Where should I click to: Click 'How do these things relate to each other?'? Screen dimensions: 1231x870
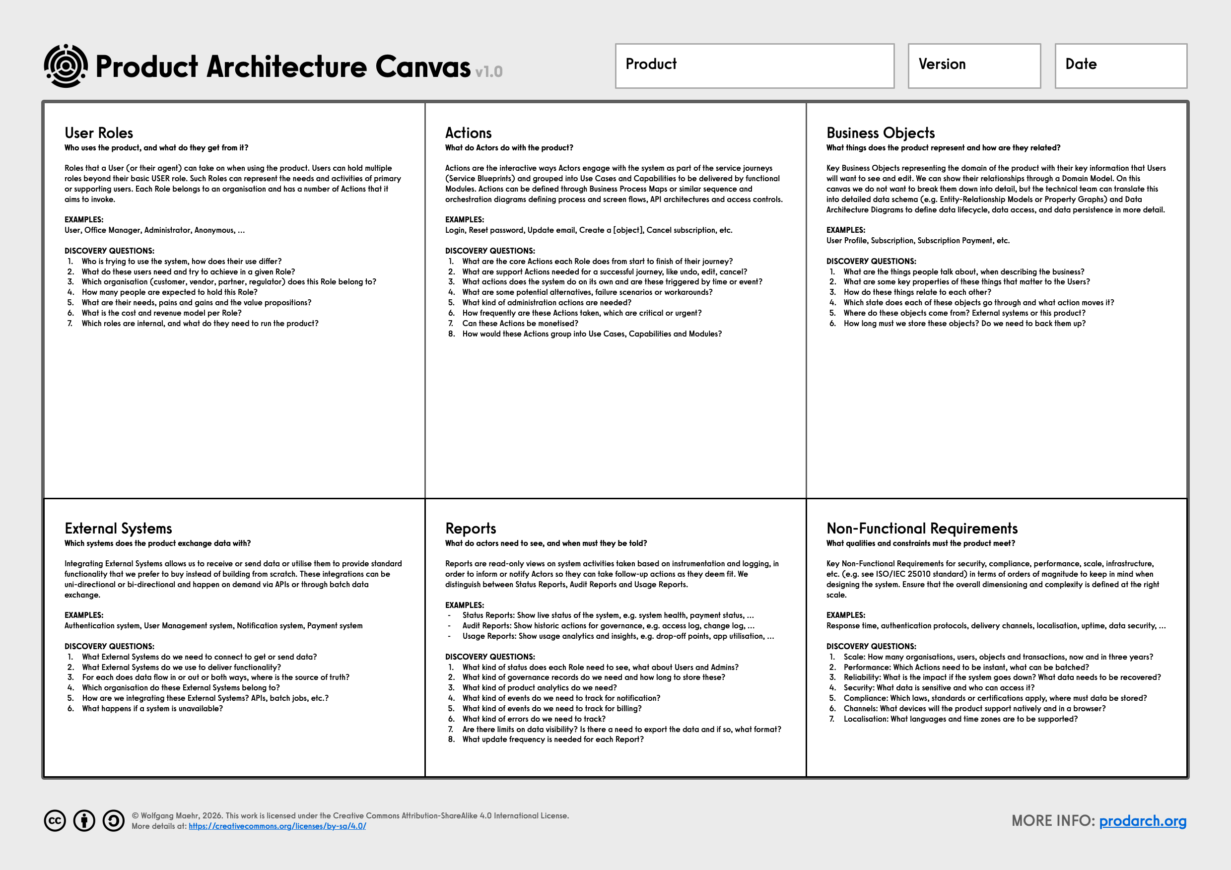click(x=917, y=293)
